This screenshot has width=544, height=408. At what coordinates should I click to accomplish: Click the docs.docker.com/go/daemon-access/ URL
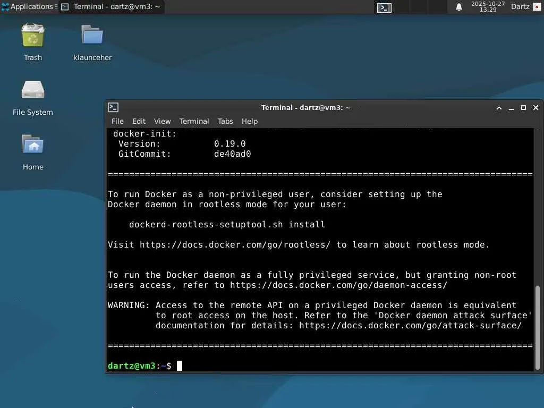point(338,285)
